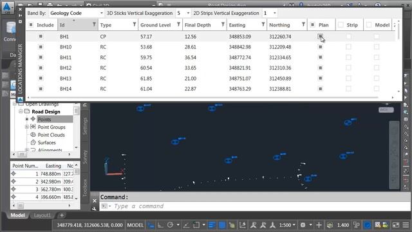The width and height of the screenshot is (412, 232).
Task: Switch to the Model tab
Action: click(x=17, y=215)
